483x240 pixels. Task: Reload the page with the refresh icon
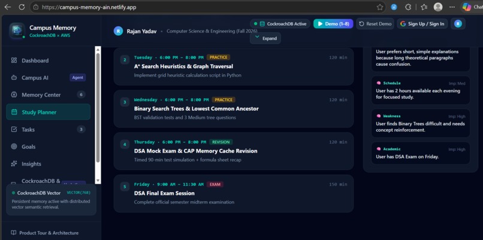[22, 7]
